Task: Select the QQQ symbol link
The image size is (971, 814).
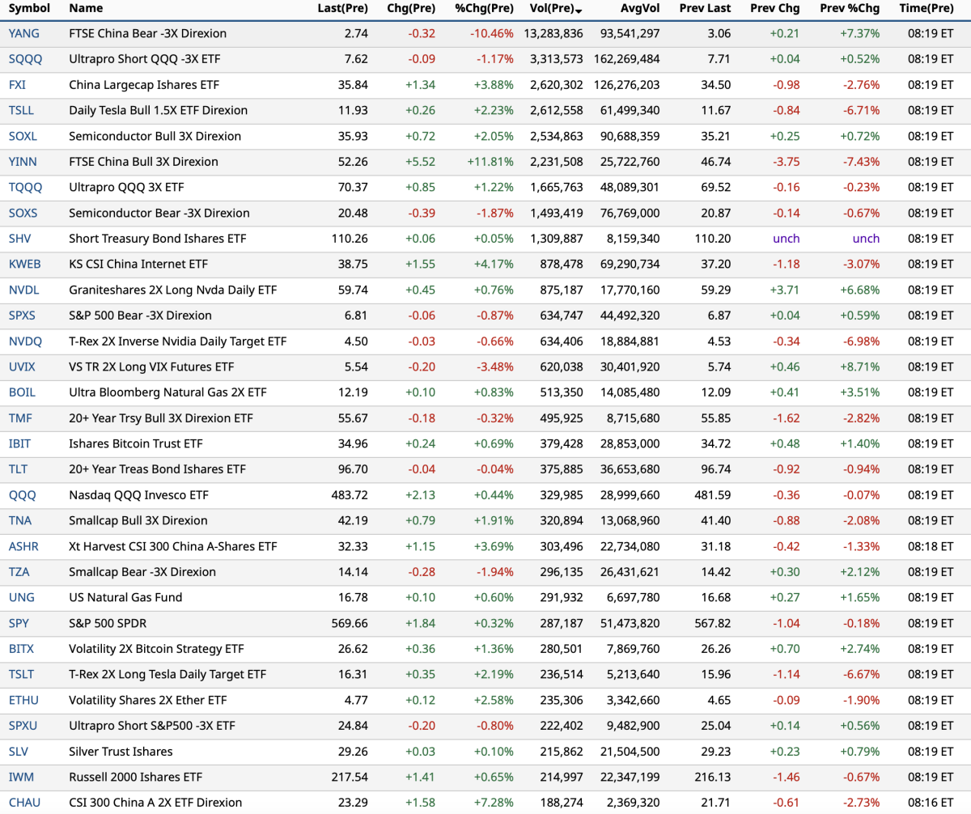Action: click(x=22, y=495)
